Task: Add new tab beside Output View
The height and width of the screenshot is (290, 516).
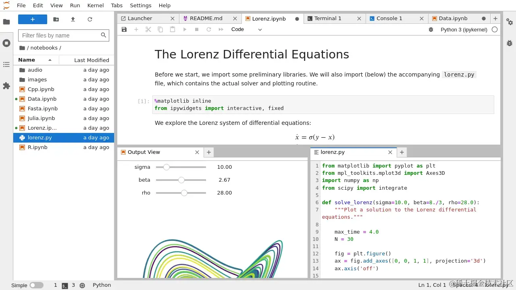Action: [x=209, y=152]
